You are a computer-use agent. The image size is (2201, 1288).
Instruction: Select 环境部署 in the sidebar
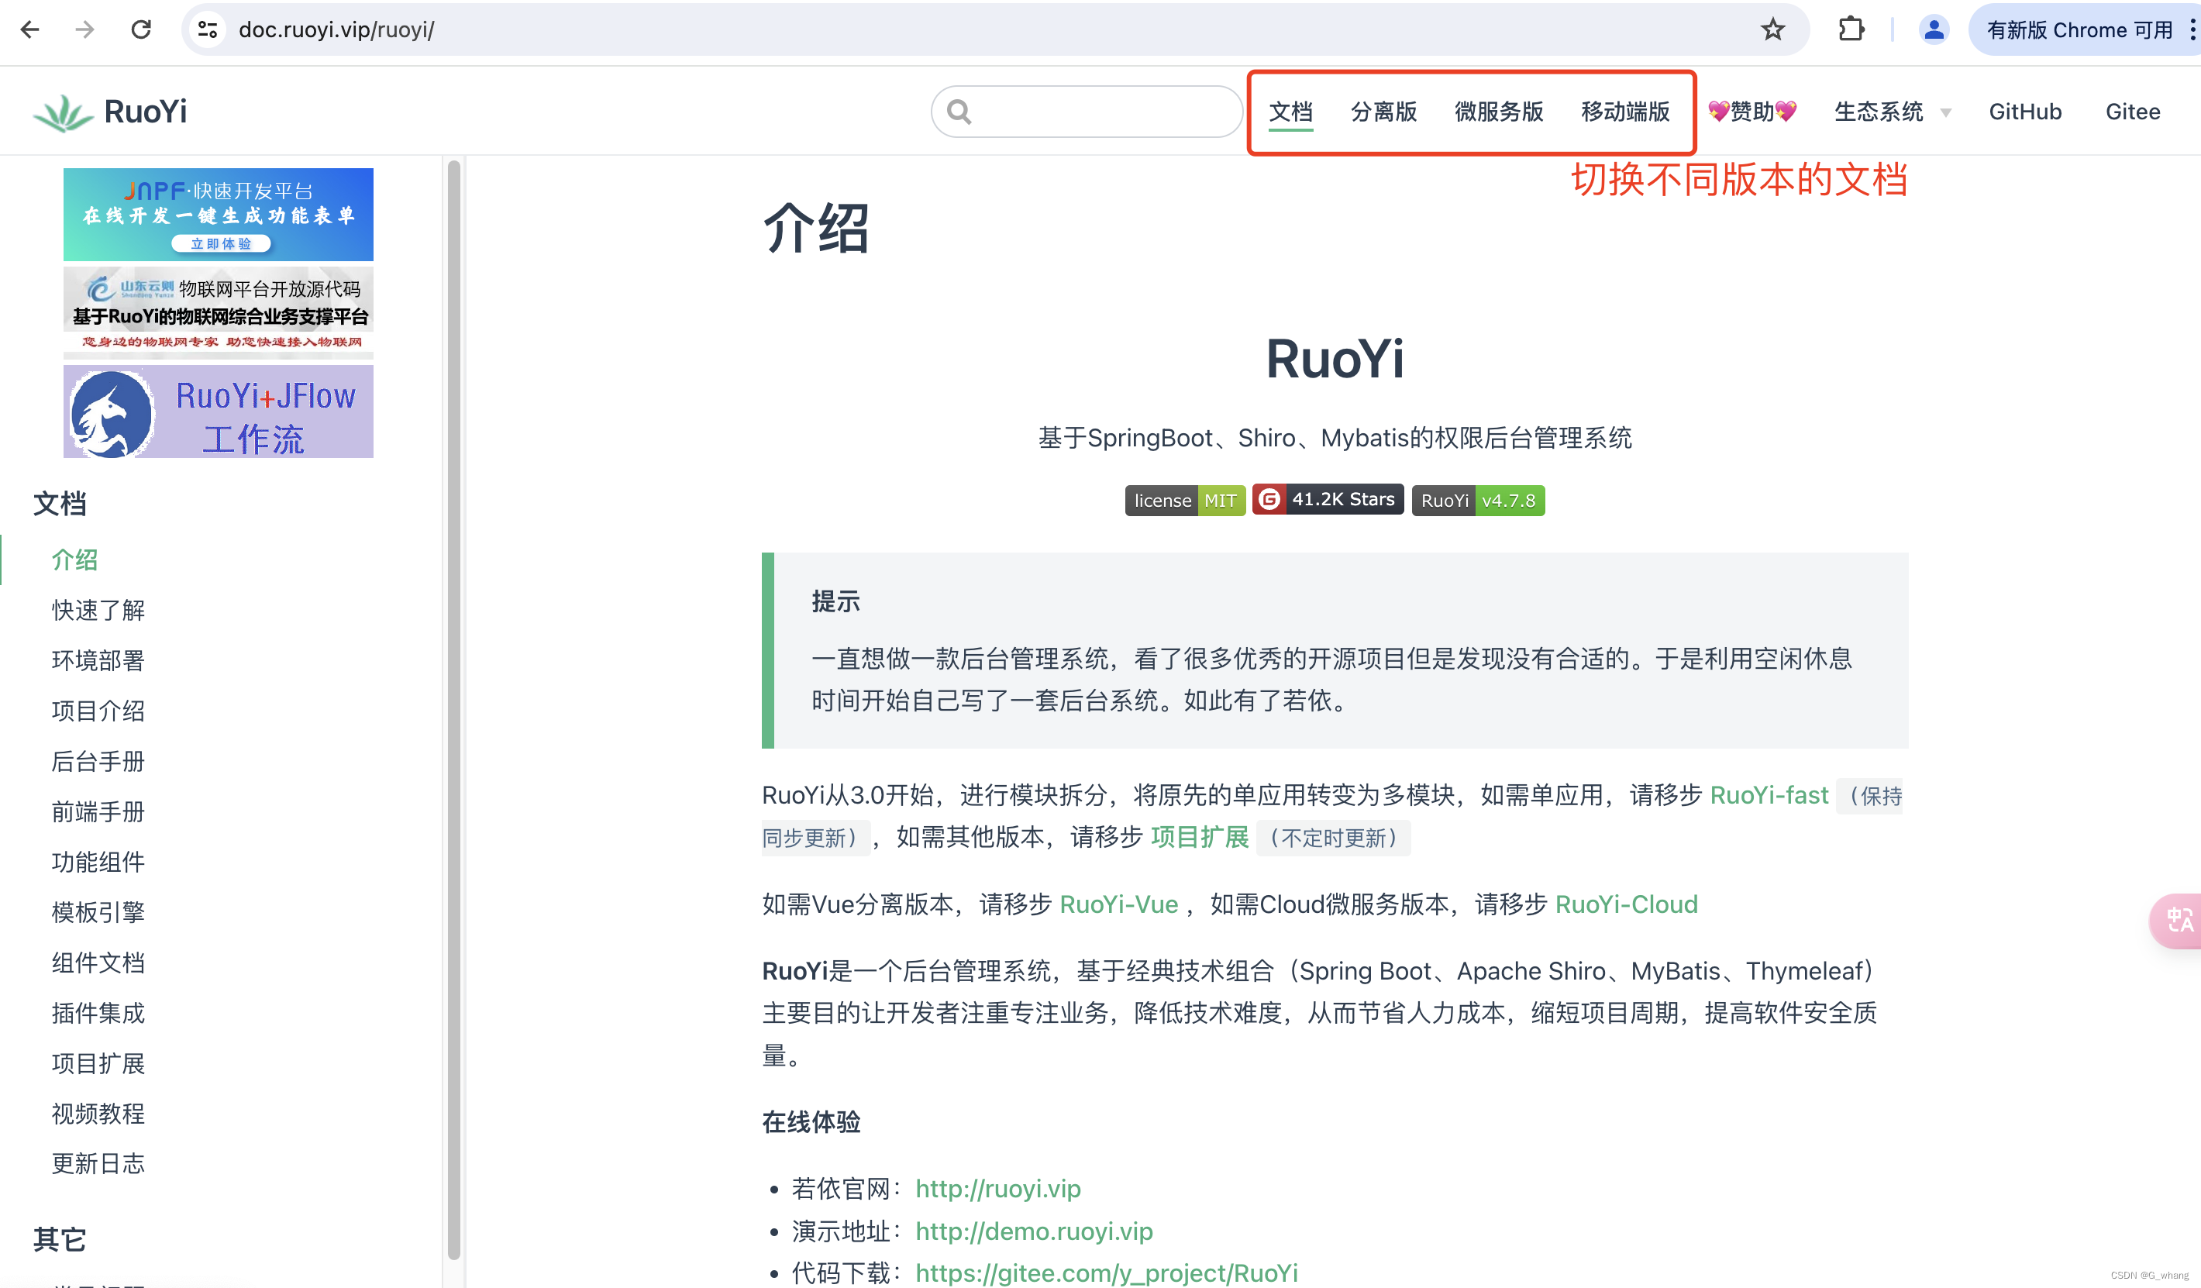pyautogui.click(x=98, y=660)
